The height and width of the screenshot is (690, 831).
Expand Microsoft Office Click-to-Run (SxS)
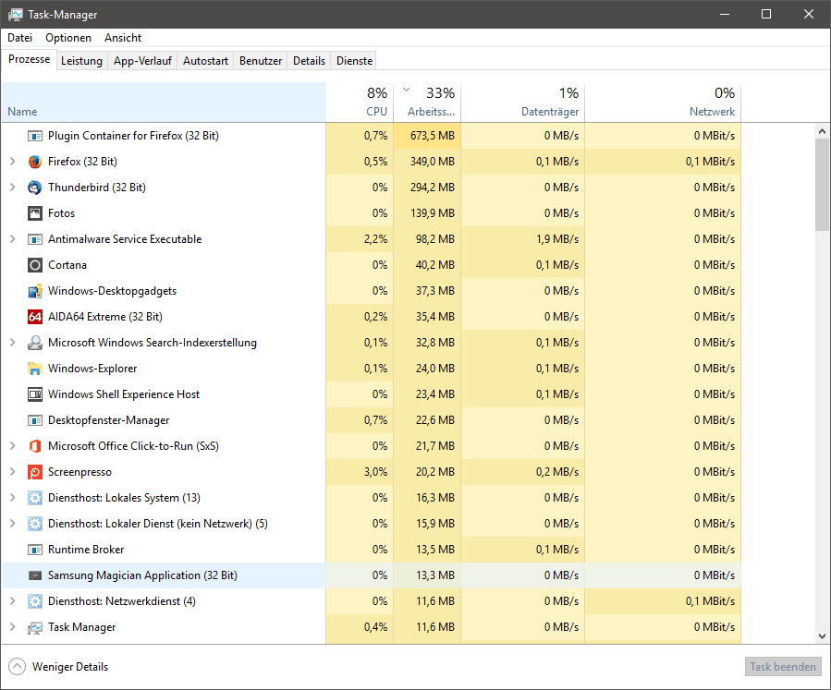(13, 446)
